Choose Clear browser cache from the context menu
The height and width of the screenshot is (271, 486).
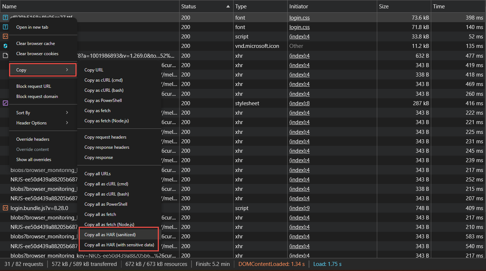[x=36, y=44]
